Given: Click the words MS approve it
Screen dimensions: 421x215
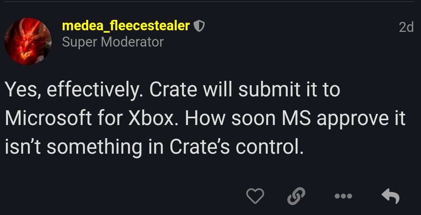Looking at the screenshot, I should point(344,119).
